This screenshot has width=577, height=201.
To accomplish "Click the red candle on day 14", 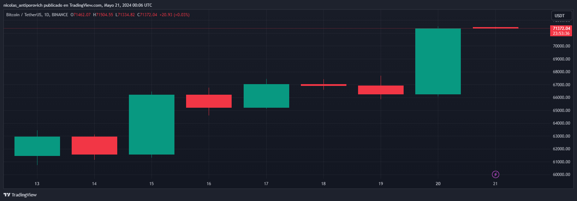I will [x=94, y=145].
